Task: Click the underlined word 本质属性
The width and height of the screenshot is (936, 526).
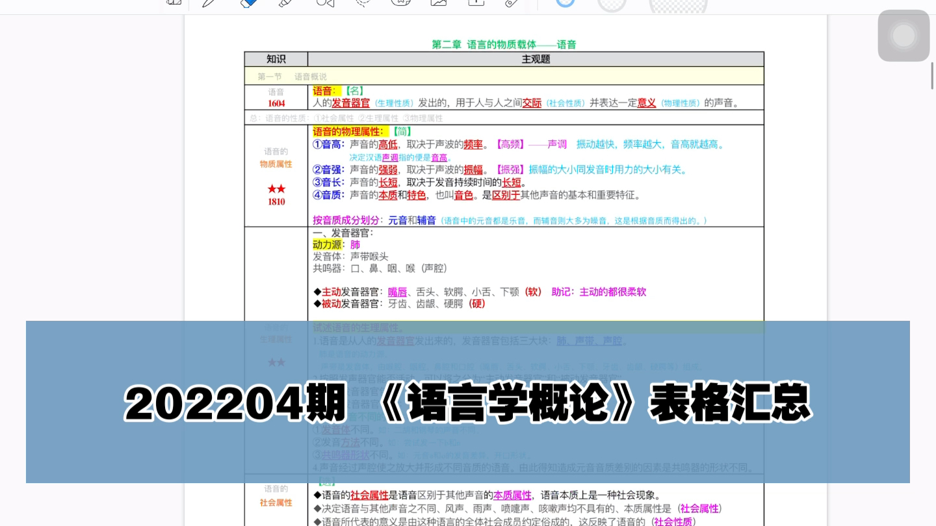Action: point(512,495)
